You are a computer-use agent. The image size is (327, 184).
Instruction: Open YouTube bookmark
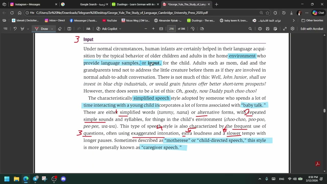coord(109,20)
